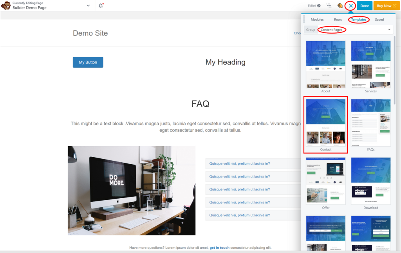Choose the Offer template thumbnail
This screenshot has width=401, height=253.
pyautogui.click(x=325, y=181)
